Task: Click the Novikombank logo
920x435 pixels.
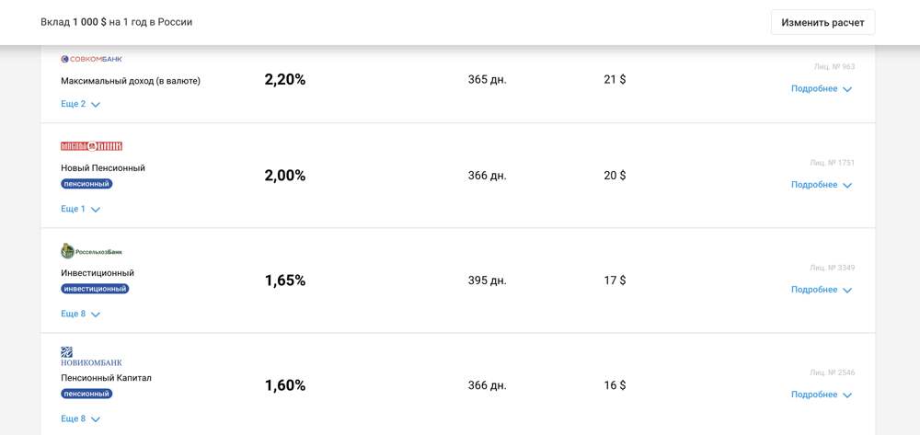Action: tap(91, 357)
